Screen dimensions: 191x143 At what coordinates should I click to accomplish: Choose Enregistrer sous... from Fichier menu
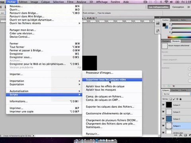point(45,57)
